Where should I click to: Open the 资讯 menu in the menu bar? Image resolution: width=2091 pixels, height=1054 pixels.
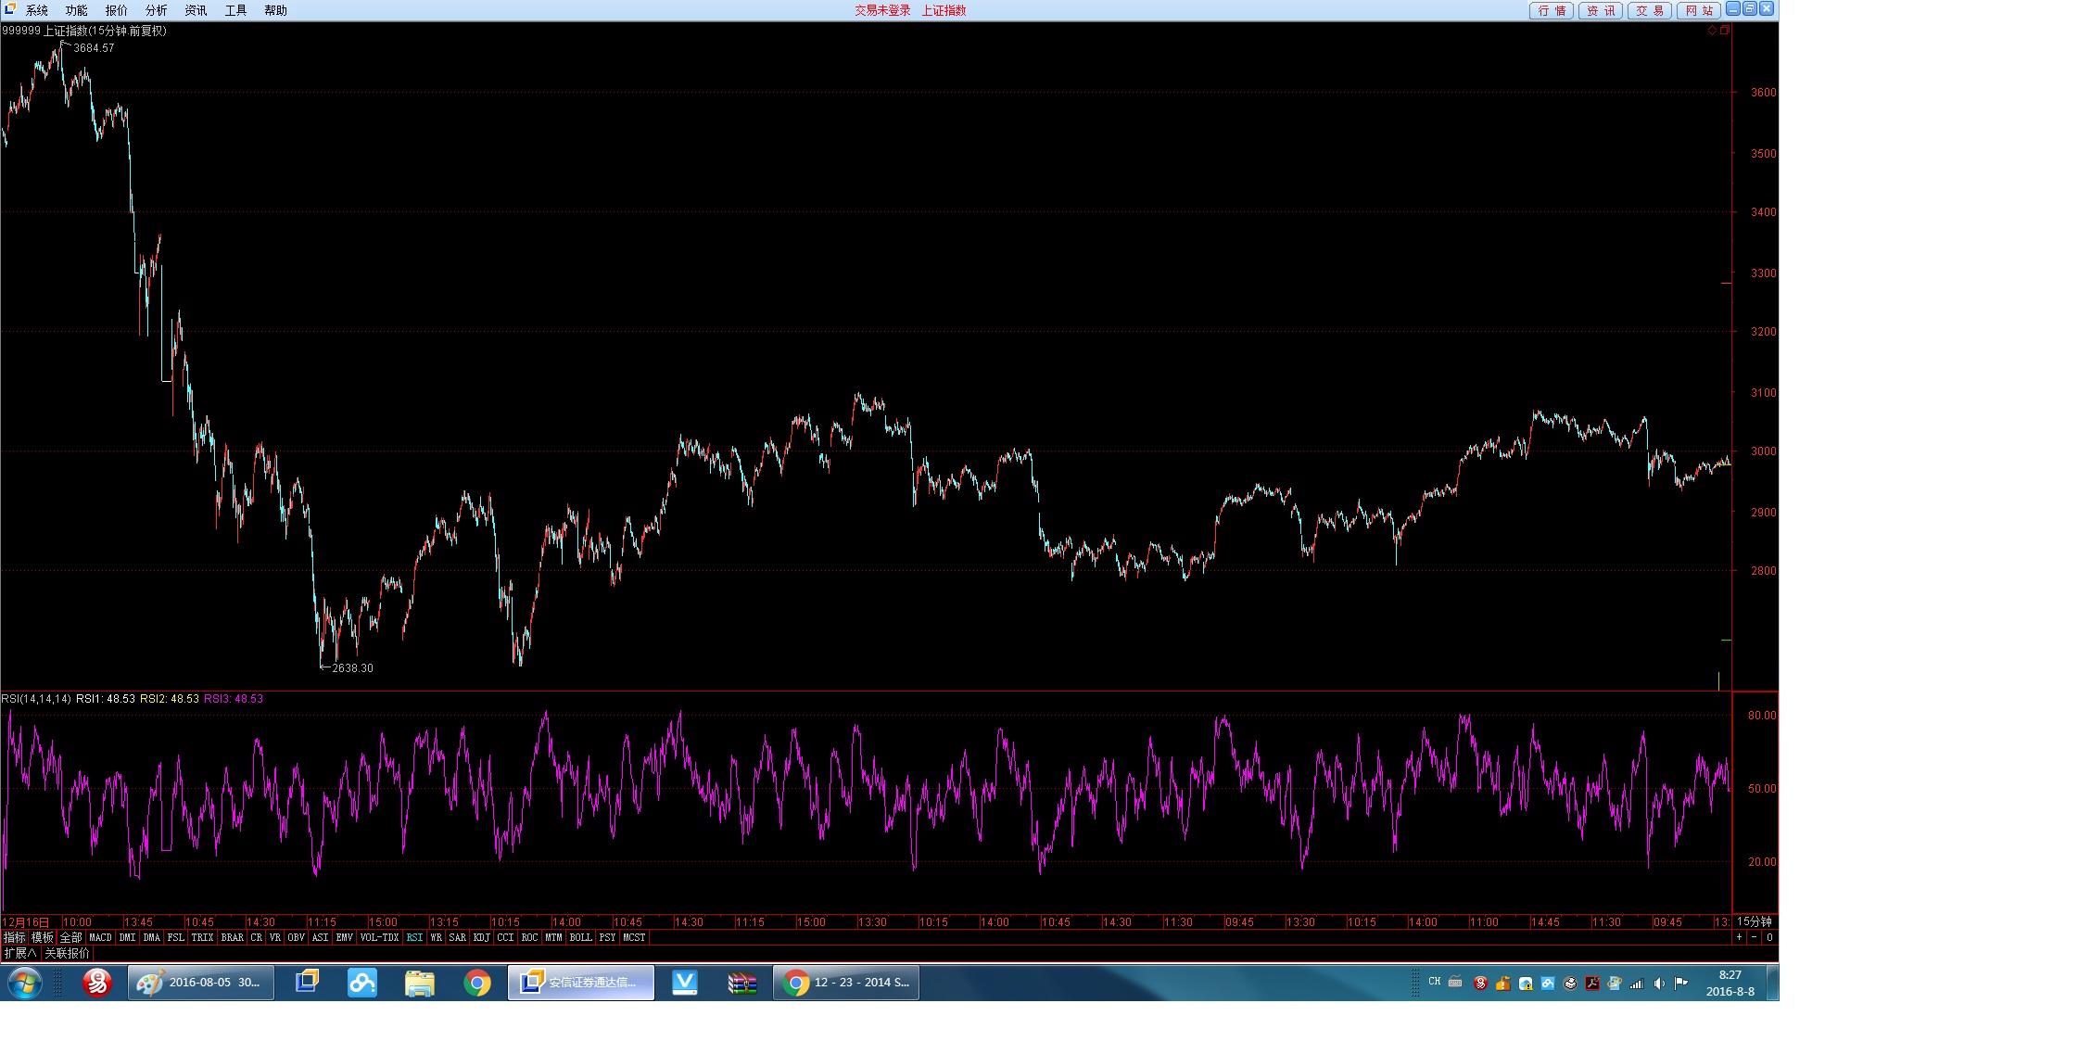196,10
